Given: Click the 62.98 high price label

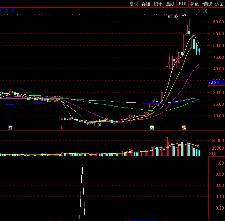Looking at the screenshot, I should pyautogui.click(x=173, y=17).
